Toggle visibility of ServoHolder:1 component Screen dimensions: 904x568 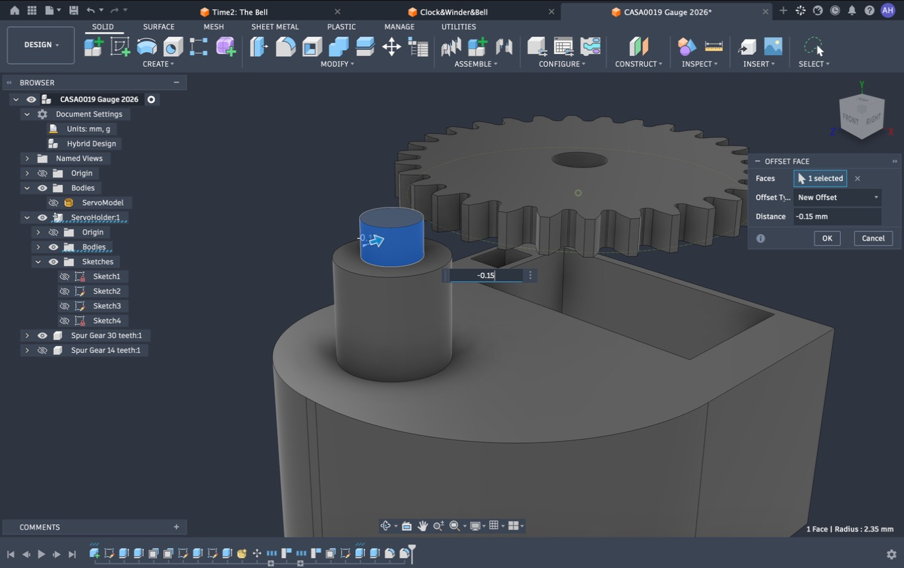42,217
